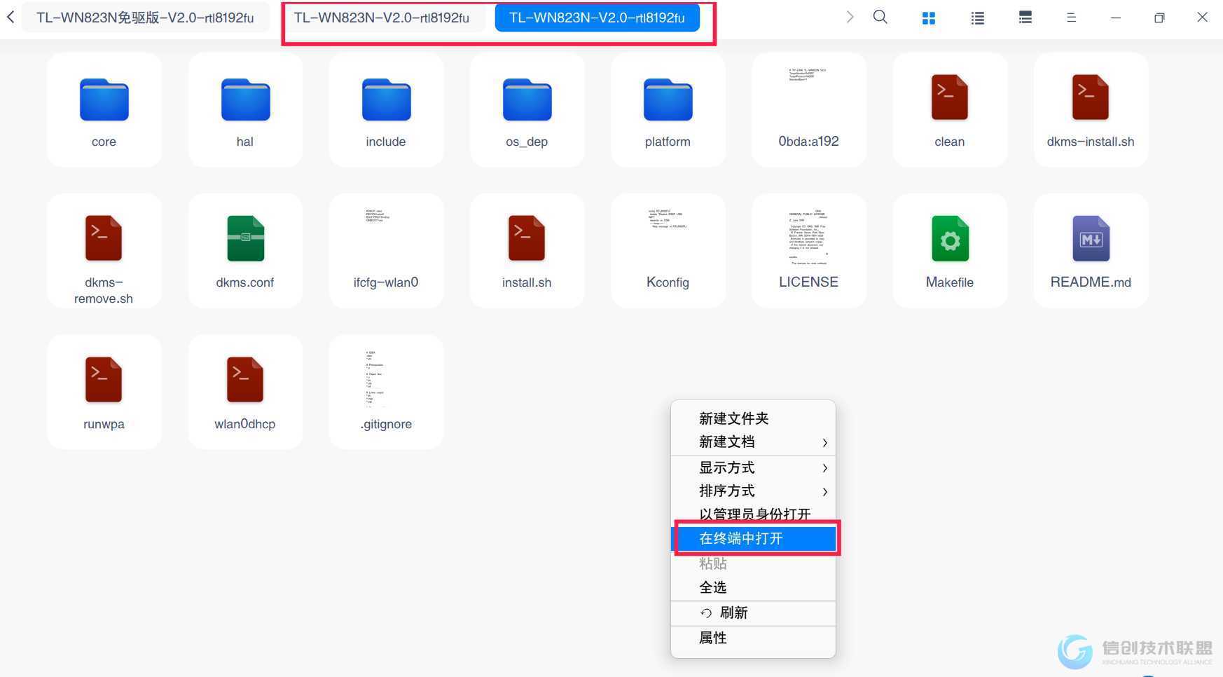Viewport: 1223px width, 677px height.
Task: Restore the file manager window size
Action: (x=1159, y=18)
